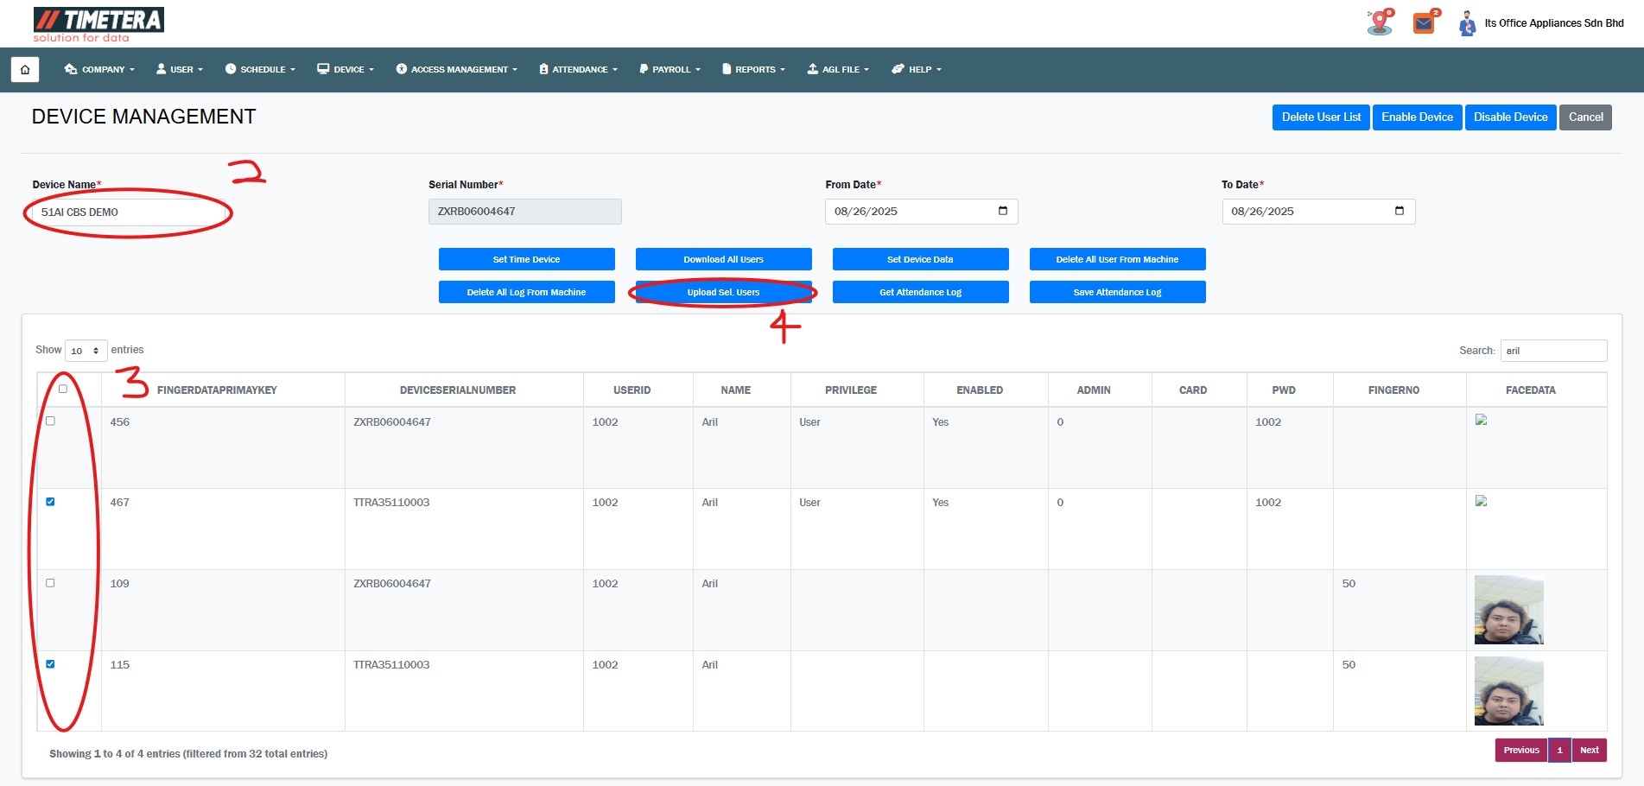1644x786 pixels.
Task: Expand the Company dropdown menu
Action: (x=99, y=69)
